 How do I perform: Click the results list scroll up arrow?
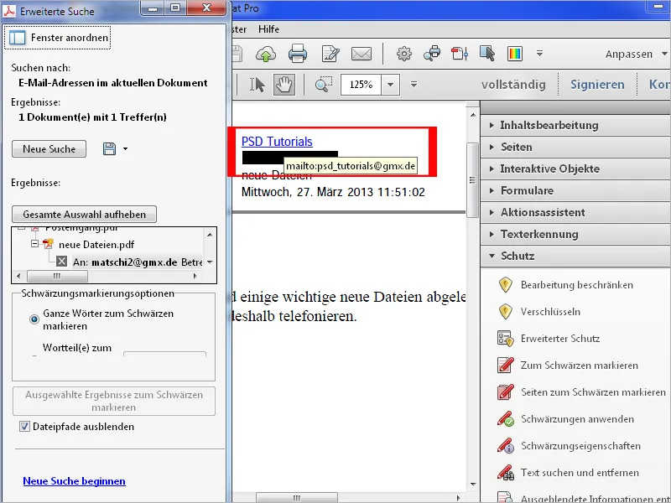pos(210,235)
